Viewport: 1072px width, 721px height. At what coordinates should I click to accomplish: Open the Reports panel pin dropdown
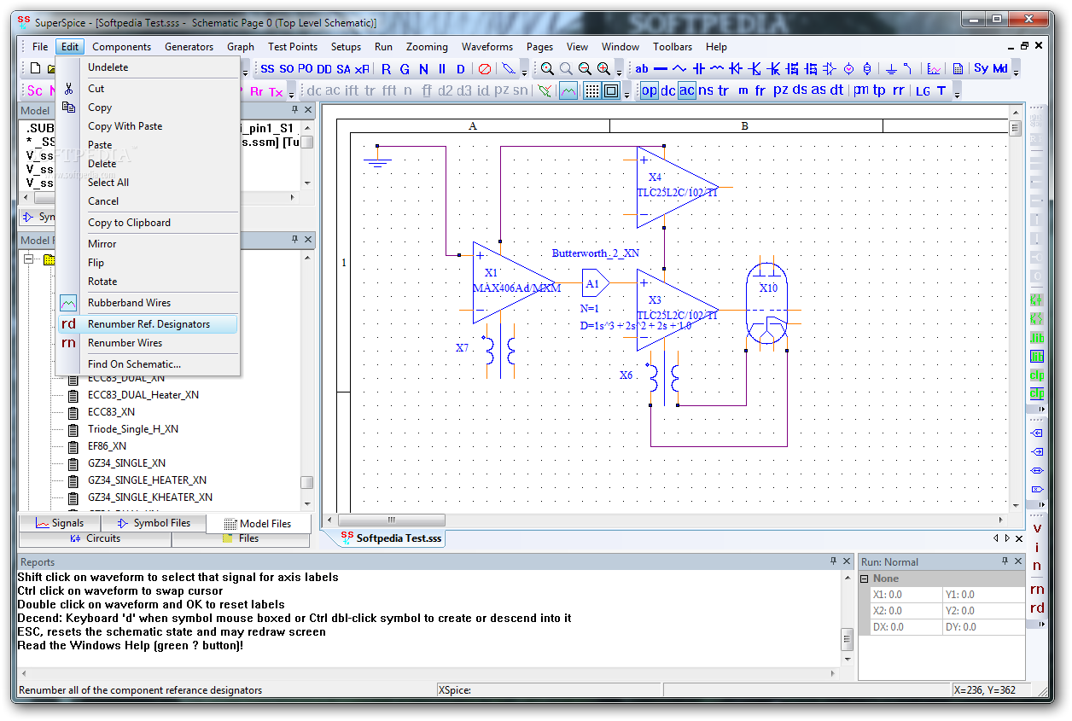[834, 561]
